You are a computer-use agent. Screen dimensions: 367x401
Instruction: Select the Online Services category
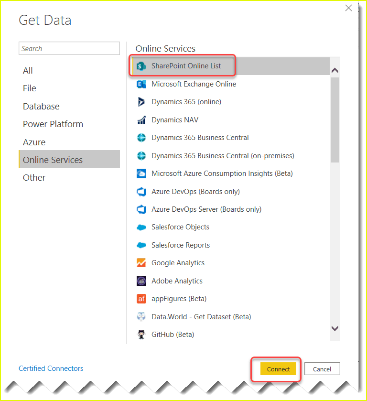(69, 159)
